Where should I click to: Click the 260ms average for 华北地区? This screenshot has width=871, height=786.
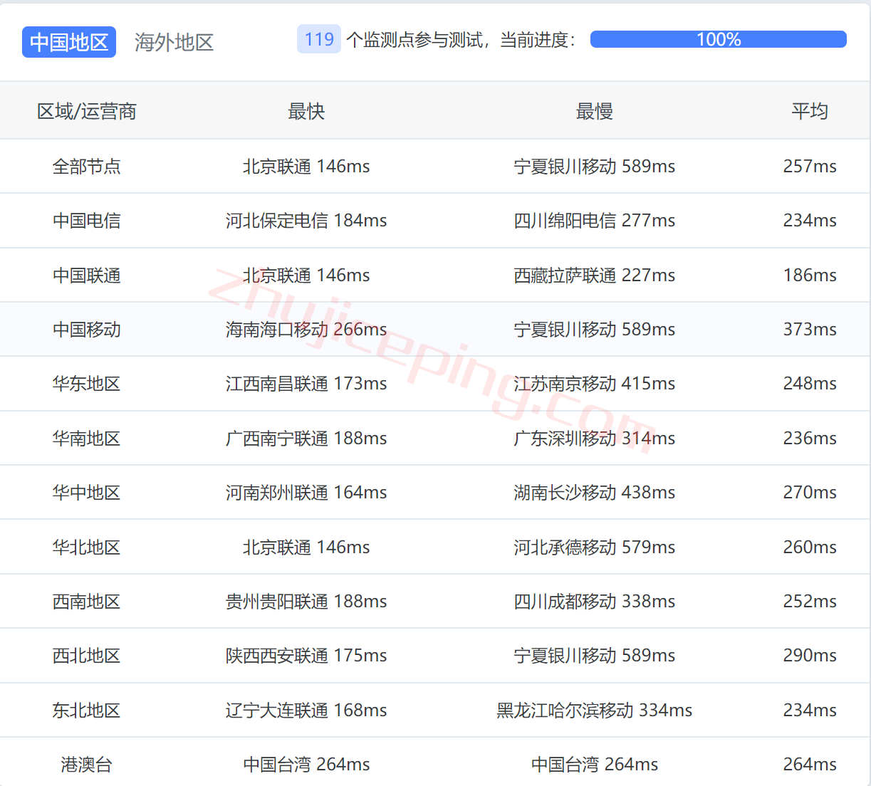click(810, 547)
